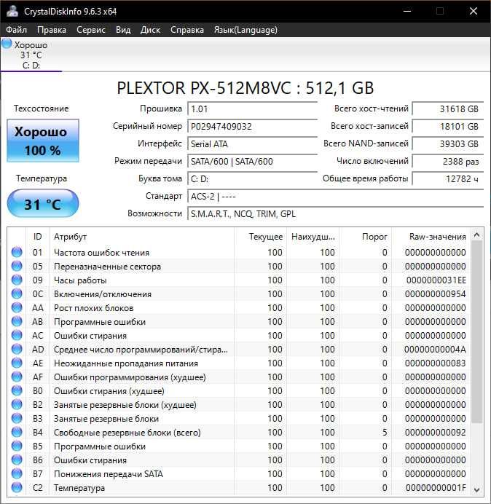Open the Вид menu
Image resolution: width=491 pixels, height=504 pixels.
[123, 30]
